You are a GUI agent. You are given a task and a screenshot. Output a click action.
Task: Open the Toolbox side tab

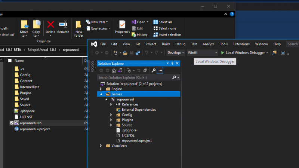(x=92, y=66)
